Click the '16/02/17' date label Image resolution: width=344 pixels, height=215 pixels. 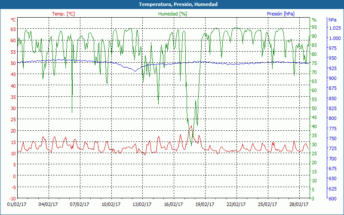(173, 204)
